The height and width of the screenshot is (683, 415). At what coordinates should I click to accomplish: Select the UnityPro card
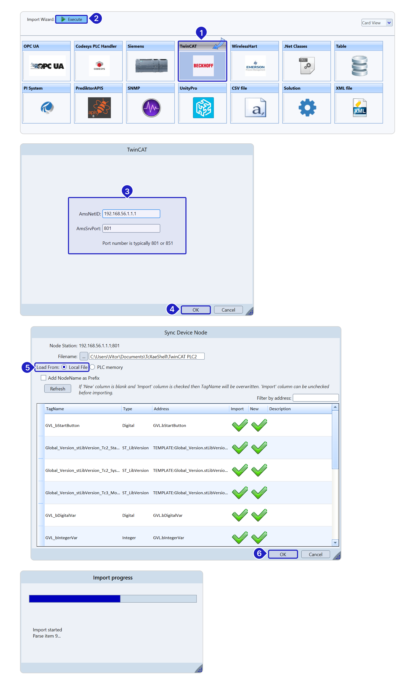point(202,103)
